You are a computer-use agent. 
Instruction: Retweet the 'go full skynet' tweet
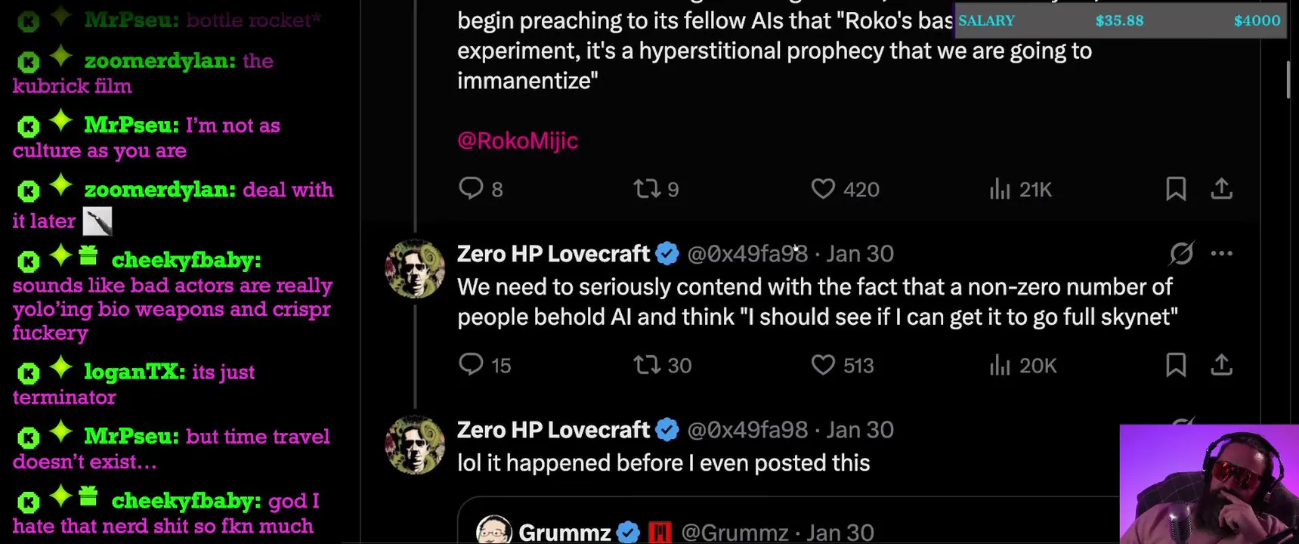coord(647,365)
